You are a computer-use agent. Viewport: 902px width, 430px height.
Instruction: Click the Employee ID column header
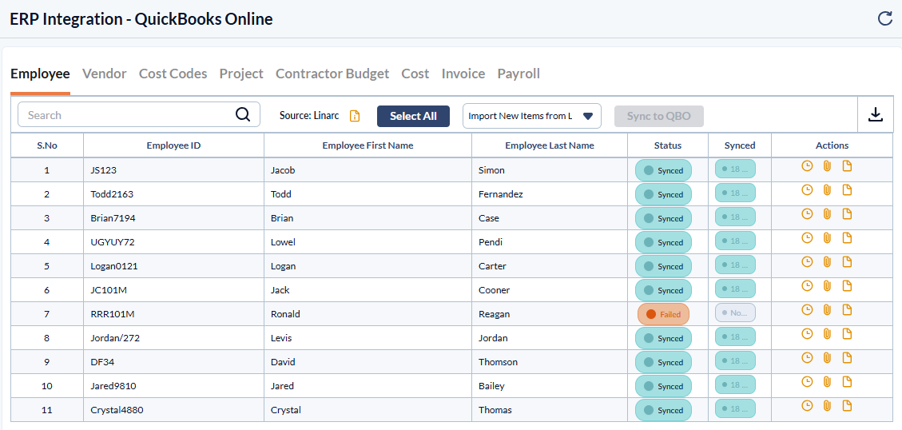[x=173, y=145]
